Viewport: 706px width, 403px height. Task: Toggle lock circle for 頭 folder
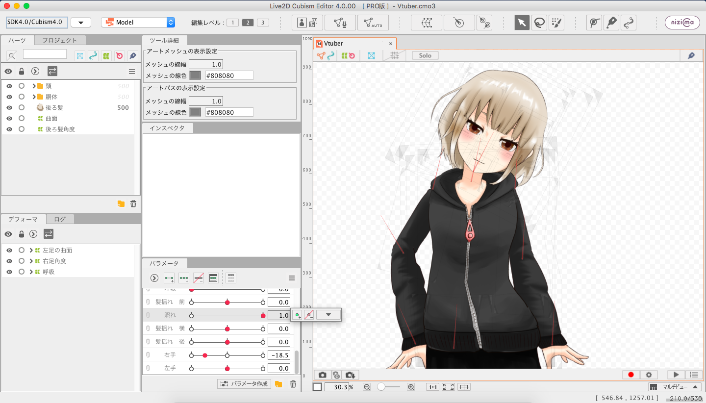pos(22,86)
